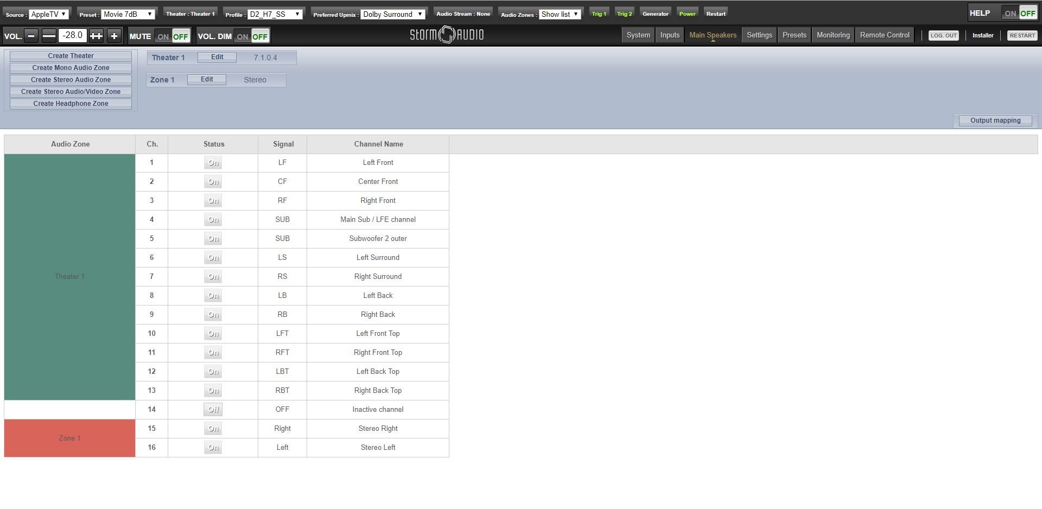This screenshot has width=1042, height=509.
Task: Edit Theater 1 configuration
Action: (217, 57)
